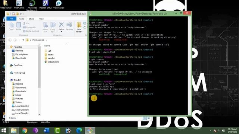Select Downloads under Favorites
This screenshot has width=239, height=134.
[x=19, y=58]
